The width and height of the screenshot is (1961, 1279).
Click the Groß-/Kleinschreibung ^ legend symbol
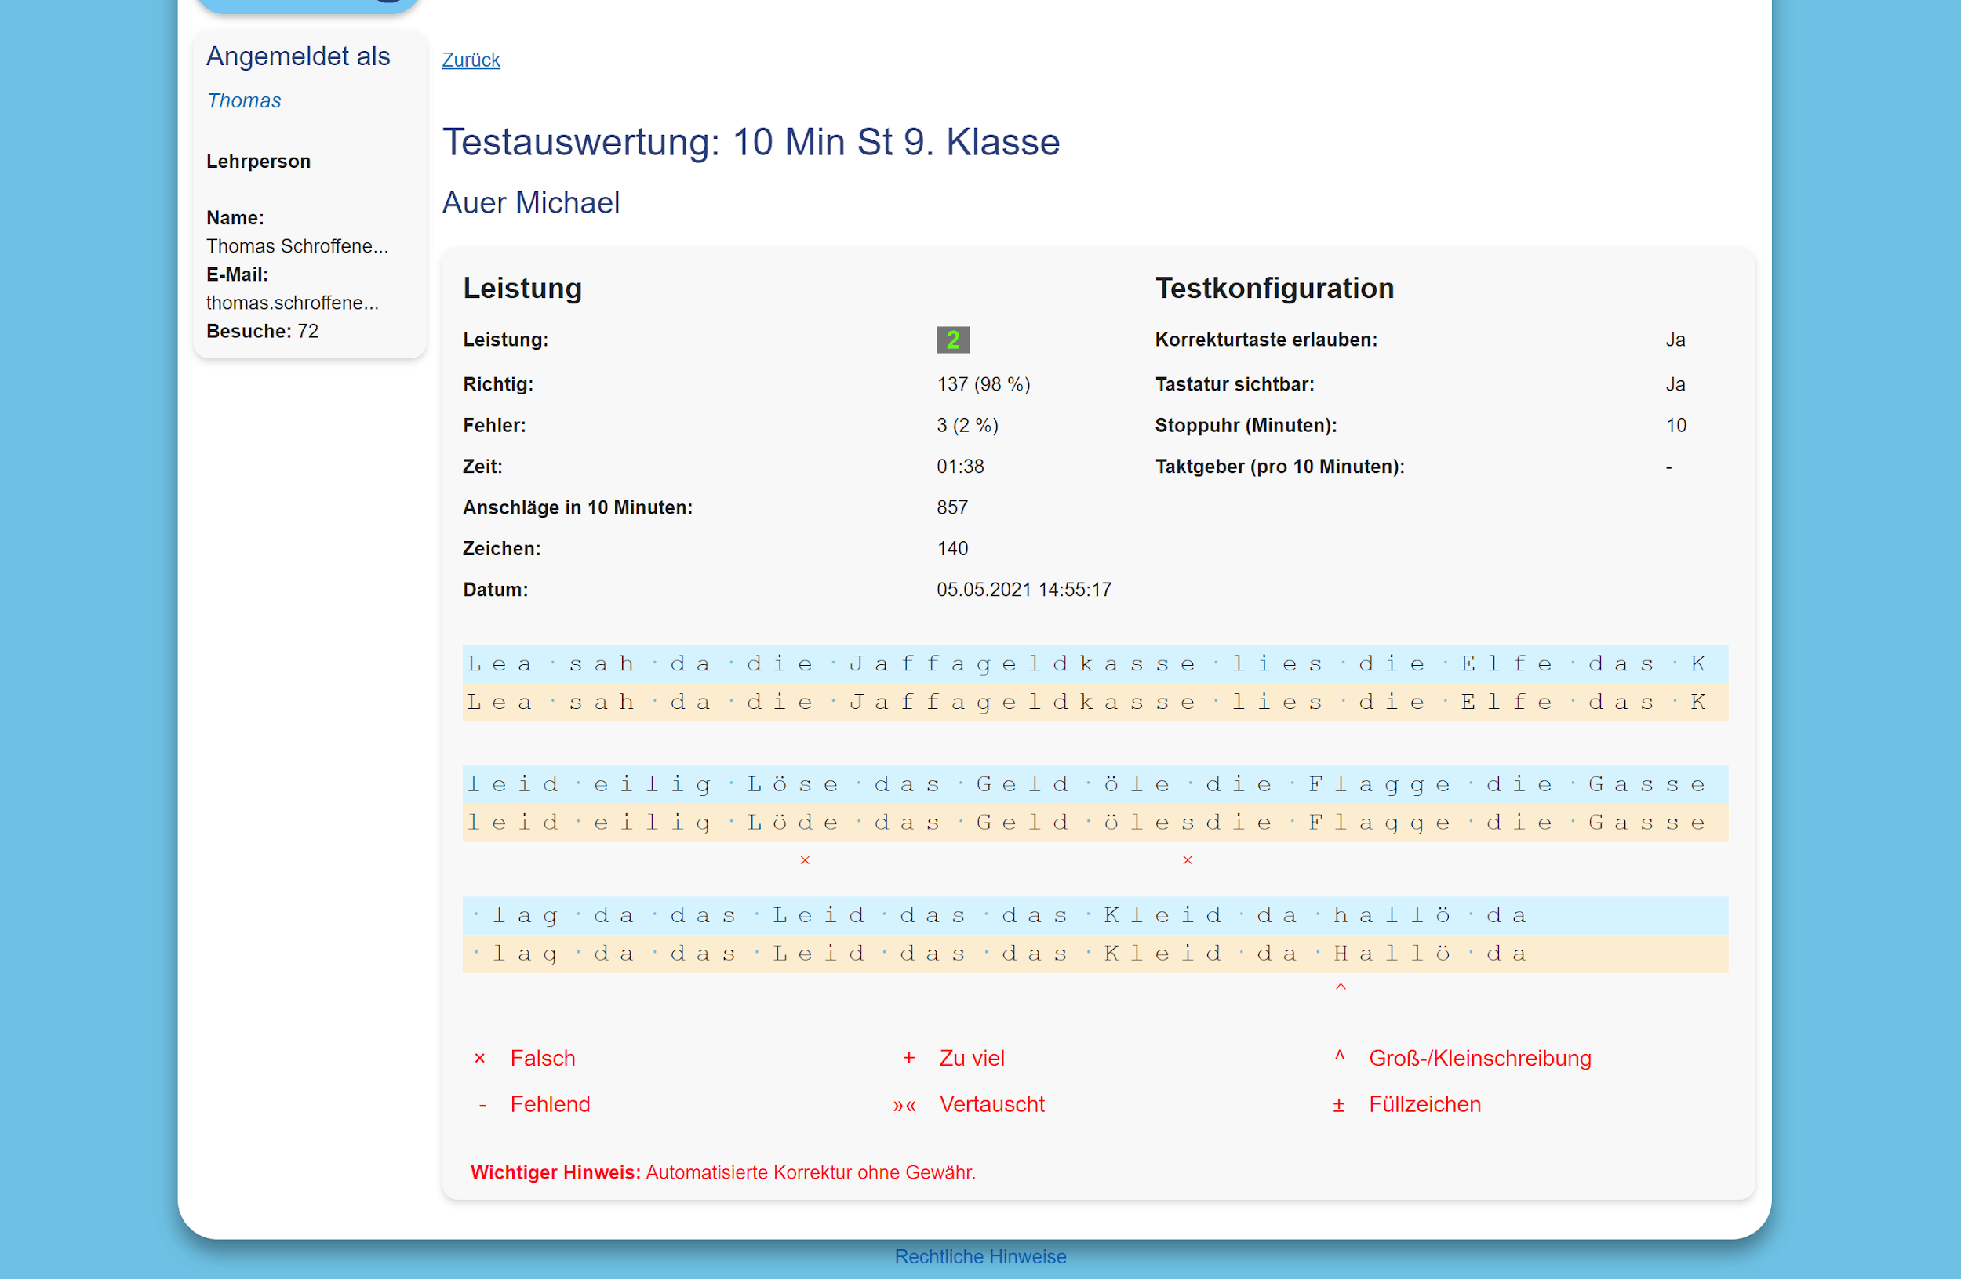tap(1339, 1056)
